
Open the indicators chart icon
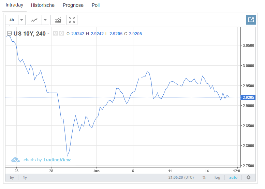point(58,20)
